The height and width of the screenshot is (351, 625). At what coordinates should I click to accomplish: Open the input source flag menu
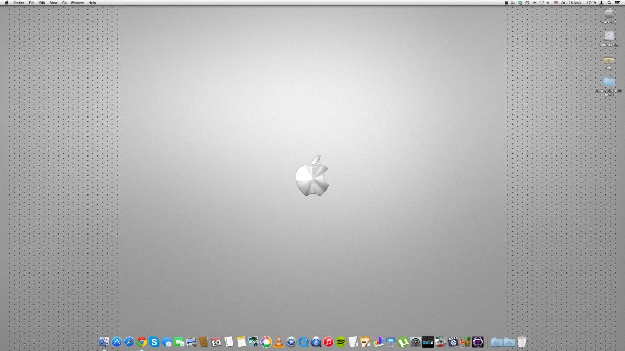coord(556,3)
